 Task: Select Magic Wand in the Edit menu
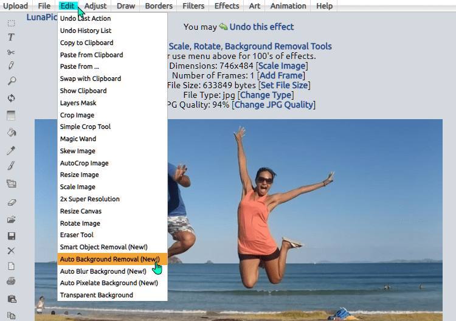78,139
